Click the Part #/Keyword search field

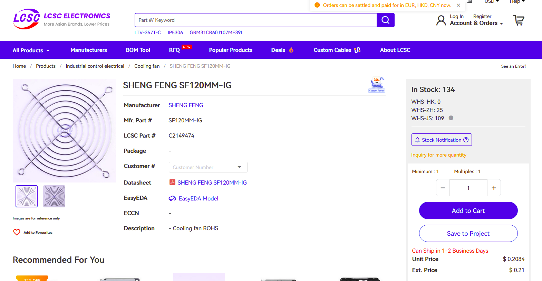coord(256,20)
